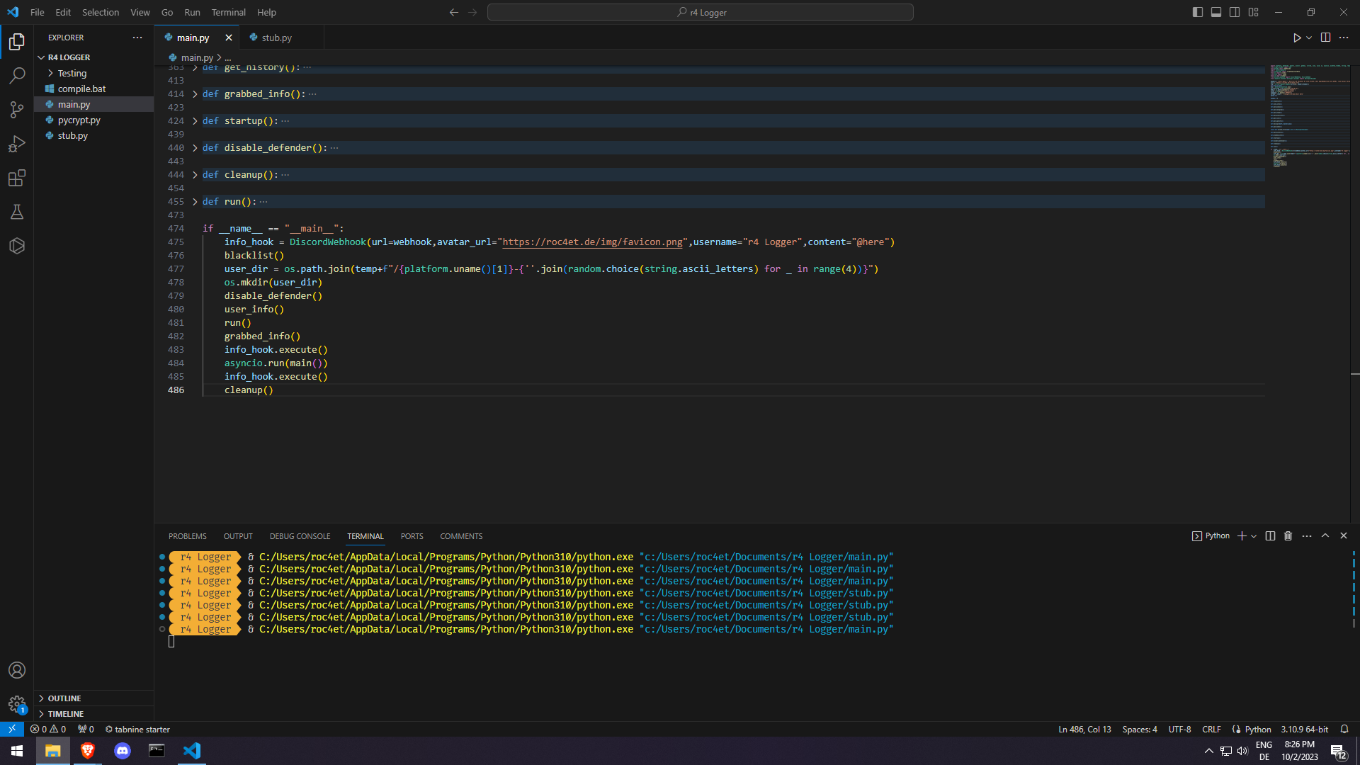Open notifications bell in status bar
1360x765 pixels.
(x=1344, y=729)
